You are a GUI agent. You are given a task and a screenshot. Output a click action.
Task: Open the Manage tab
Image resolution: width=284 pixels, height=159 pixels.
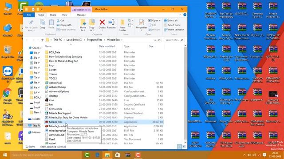click(81, 15)
